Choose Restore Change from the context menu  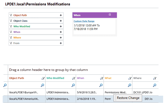[128, 98]
